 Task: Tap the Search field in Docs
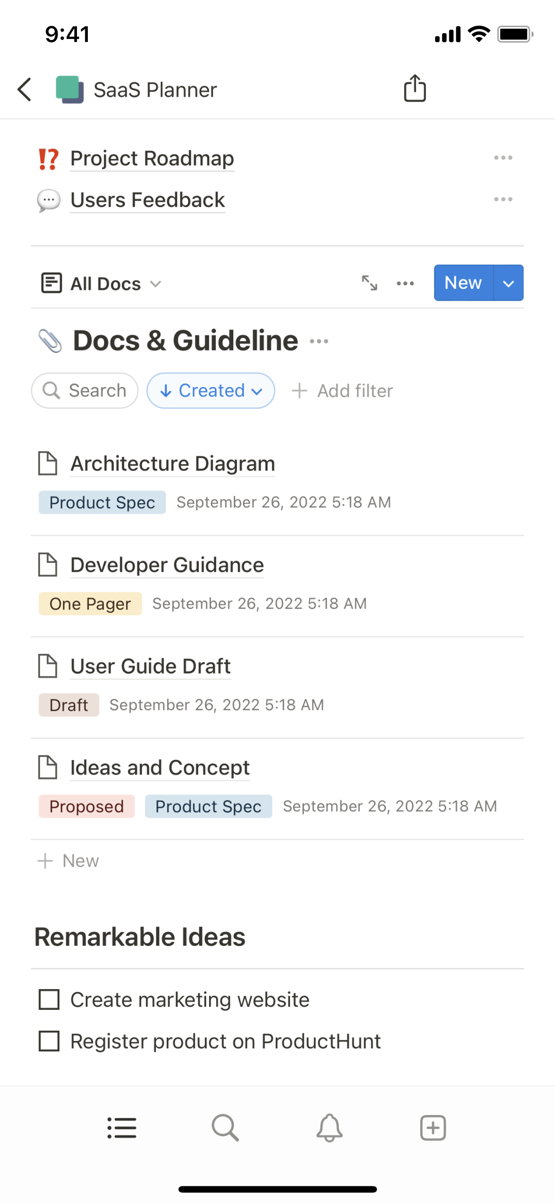85,391
